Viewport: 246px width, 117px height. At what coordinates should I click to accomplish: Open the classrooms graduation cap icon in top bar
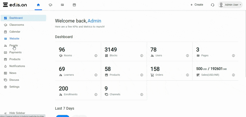point(50,5)
